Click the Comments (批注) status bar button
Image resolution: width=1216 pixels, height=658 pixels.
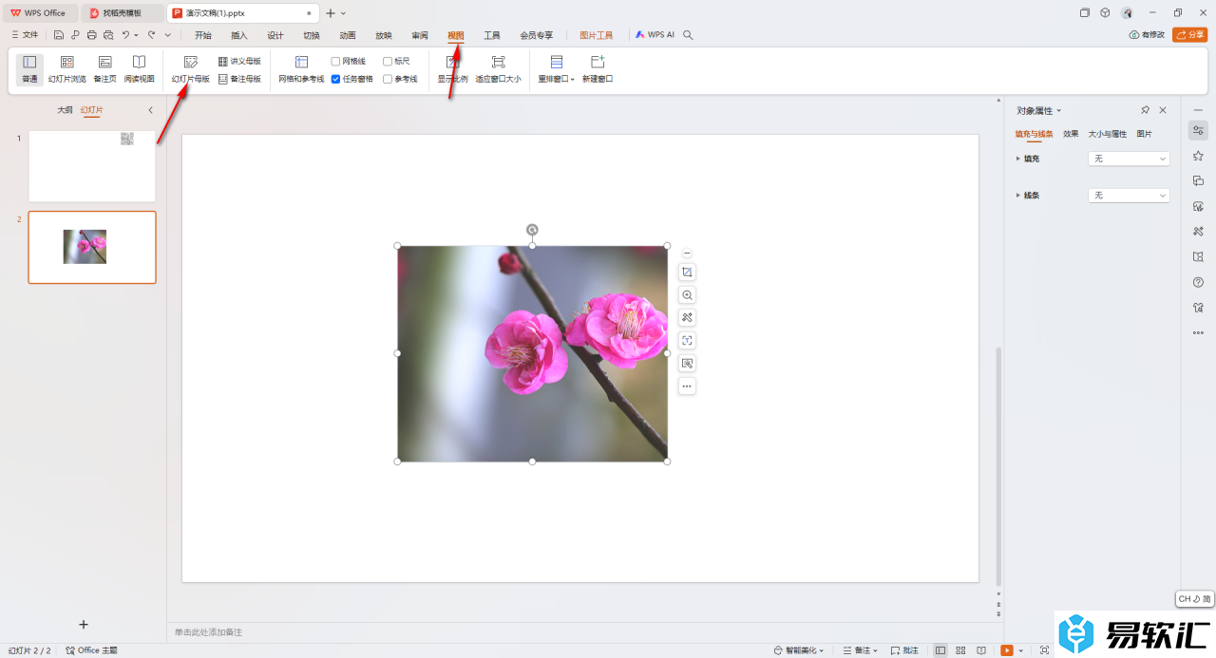pos(904,650)
